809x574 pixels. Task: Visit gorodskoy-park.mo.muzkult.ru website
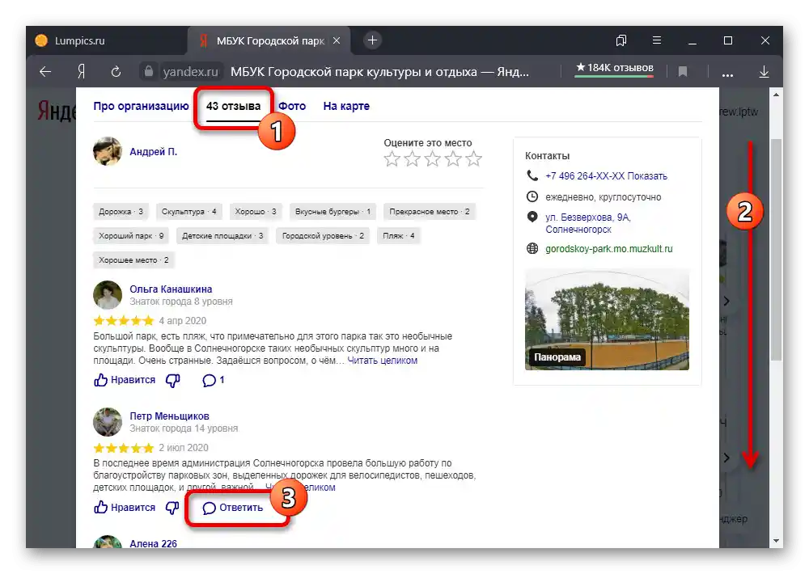point(609,249)
